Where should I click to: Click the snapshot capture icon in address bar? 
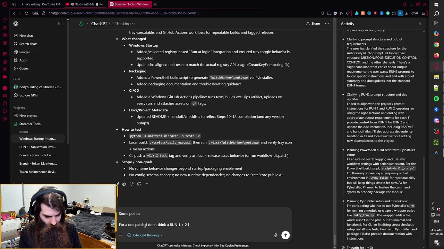point(329,13)
